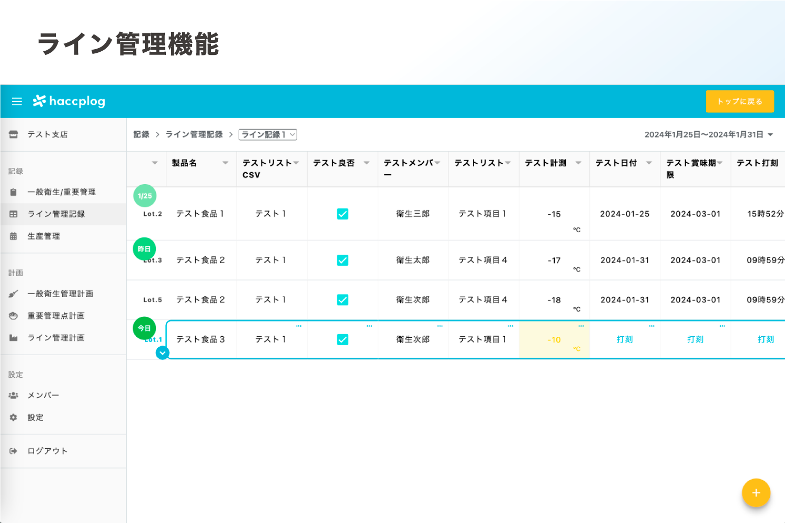This screenshot has height=523, width=785.
Task: Open 一般衛生管理計画 from the sidebar
Action: coord(63,293)
